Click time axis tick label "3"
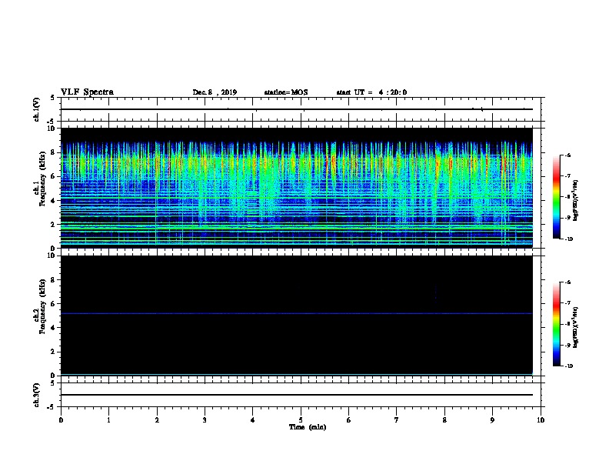The height and width of the screenshot is (471, 609). coord(205,420)
